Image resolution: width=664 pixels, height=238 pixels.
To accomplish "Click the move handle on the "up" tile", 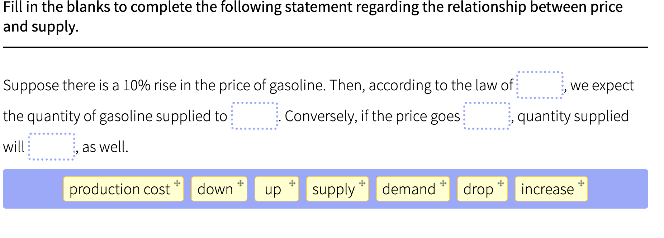I will pos(292,182).
